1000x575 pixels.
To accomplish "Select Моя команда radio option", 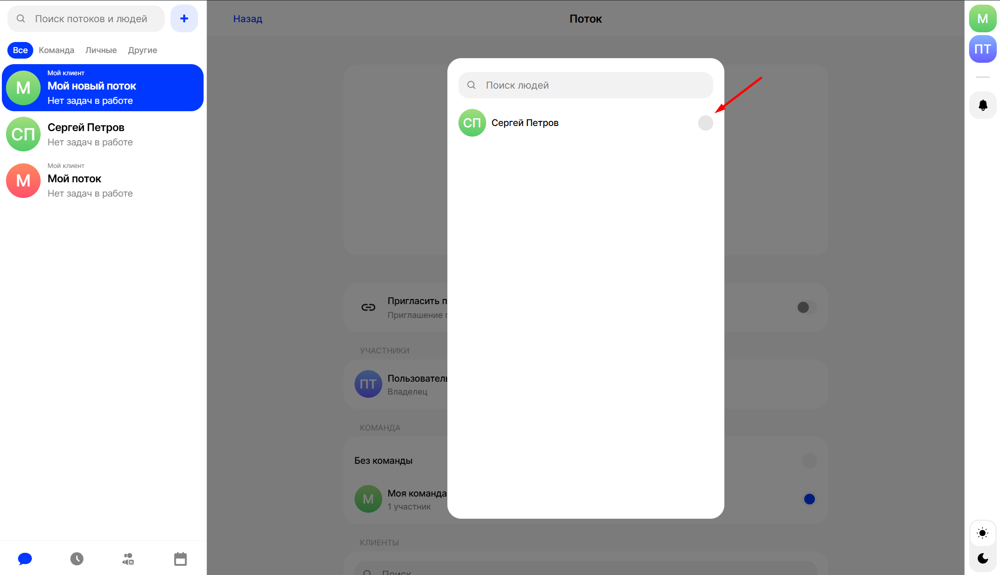I will [809, 499].
